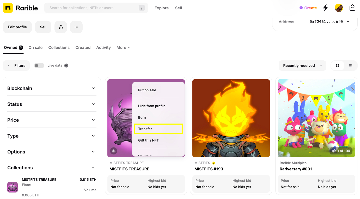
Task: Expand the Price filter section
Action: [52, 120]
